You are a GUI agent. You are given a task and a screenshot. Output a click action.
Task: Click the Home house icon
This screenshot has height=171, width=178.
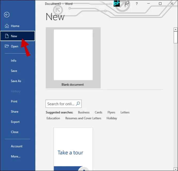[x=7, y=26]
